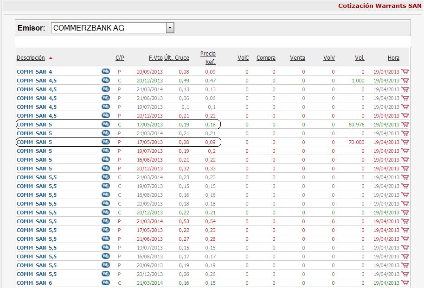424x288 pixels.
Task: Click WS icon for COMM SAN 5 put 20/12/2013
Action: pyautogui.click(x=106, y=168)
